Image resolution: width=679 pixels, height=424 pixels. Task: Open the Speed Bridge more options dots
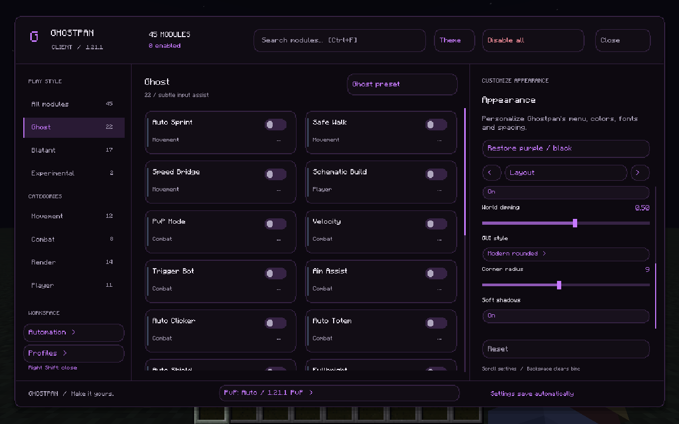click(278, 190)
